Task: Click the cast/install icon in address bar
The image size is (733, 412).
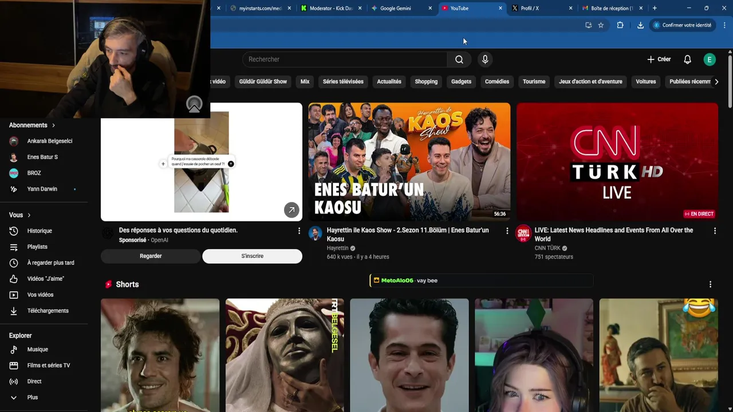Action: [x=588, y=25]
